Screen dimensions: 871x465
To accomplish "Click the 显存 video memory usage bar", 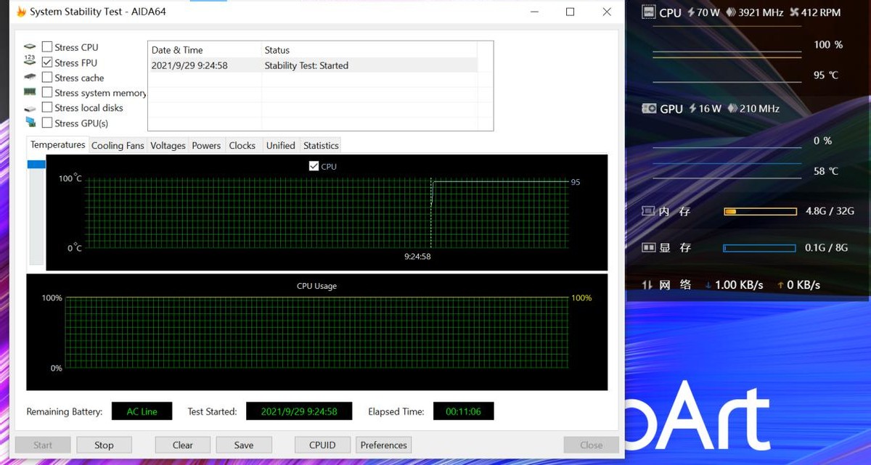I will [x=760, y=248].
